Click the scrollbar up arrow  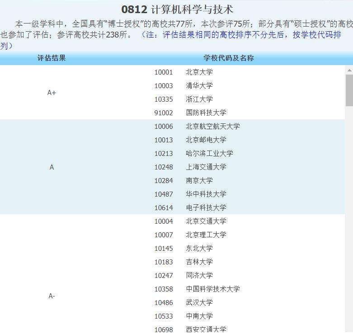pos(349,71)
